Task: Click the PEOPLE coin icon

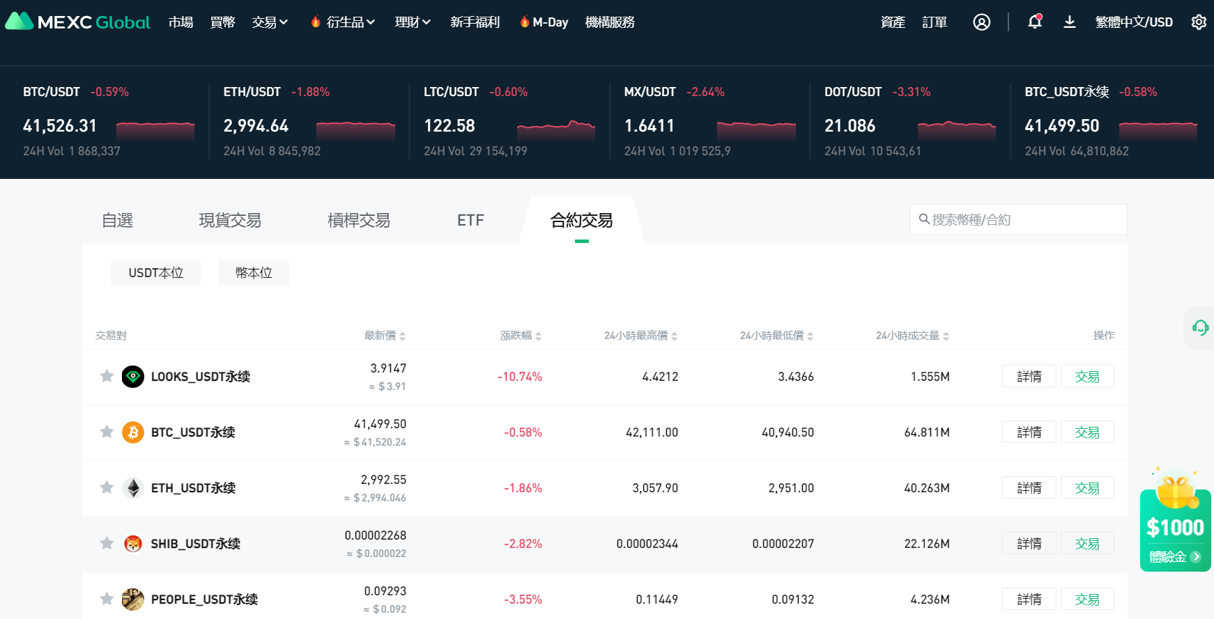Action: (133, 600)
